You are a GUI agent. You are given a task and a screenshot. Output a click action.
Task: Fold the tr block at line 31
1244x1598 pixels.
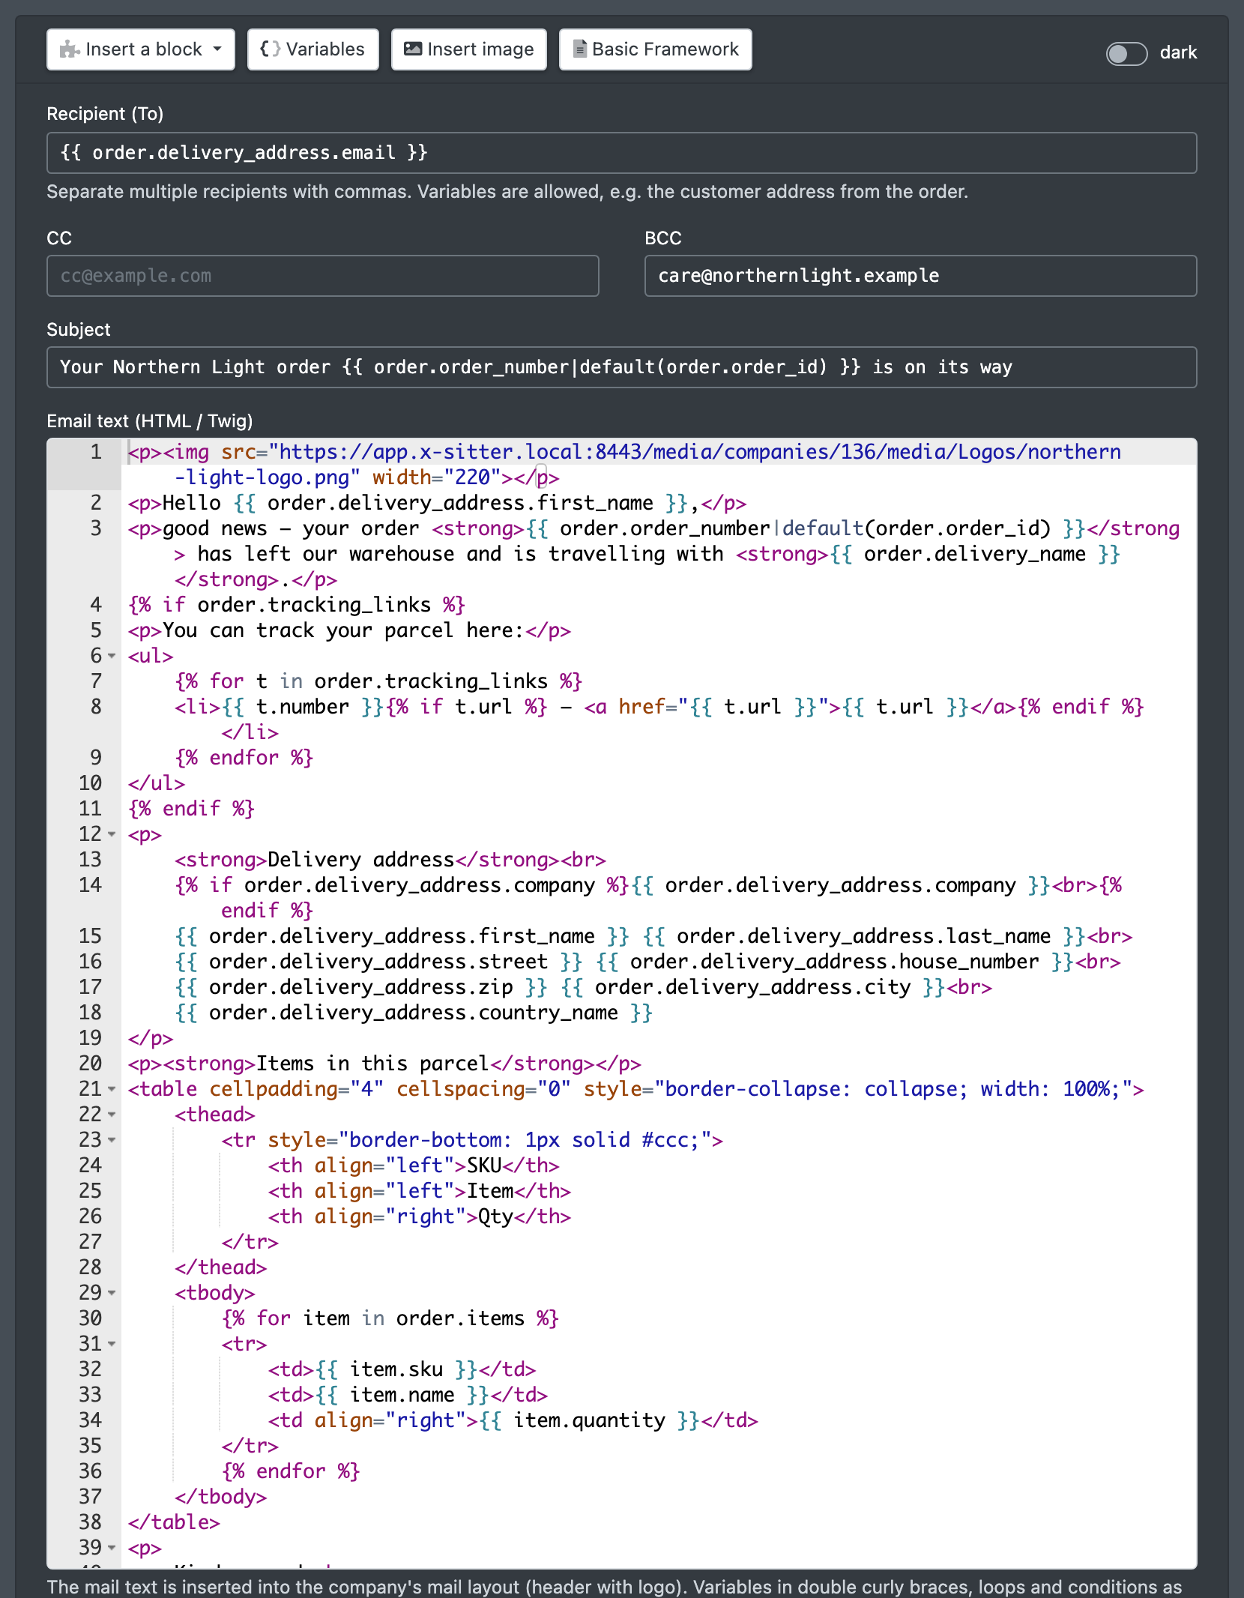[112, 1344]
